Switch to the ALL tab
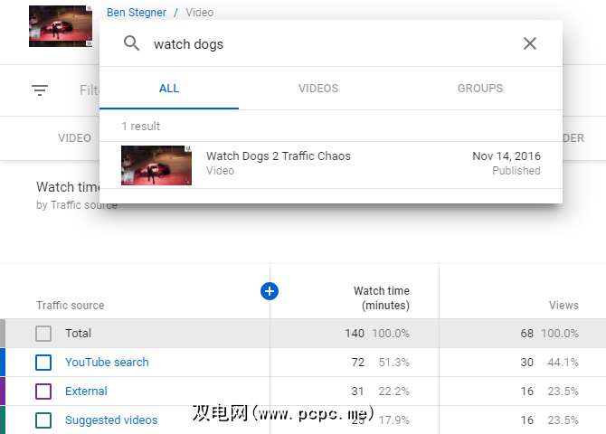The height and width of the screenshot is (434, 606). pos(169,88)
